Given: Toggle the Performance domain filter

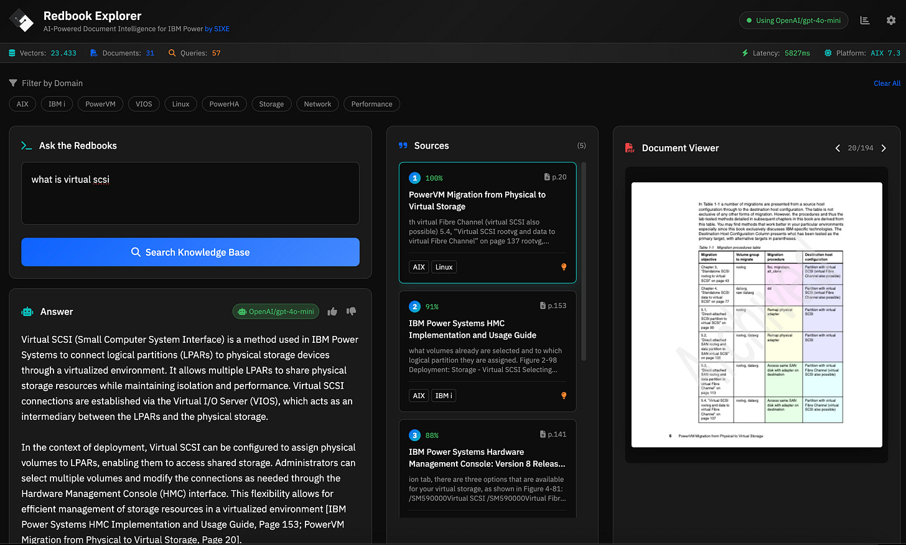Looking at the screenshot, I should [x=371, y=104].
